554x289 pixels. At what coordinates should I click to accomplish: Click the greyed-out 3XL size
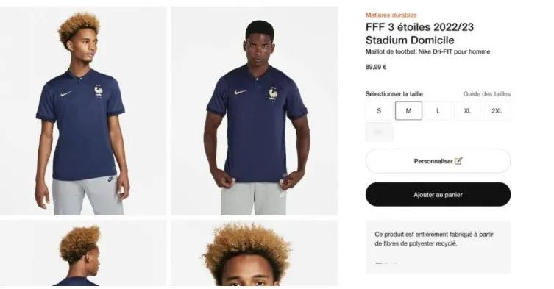(x=379, y=132)
